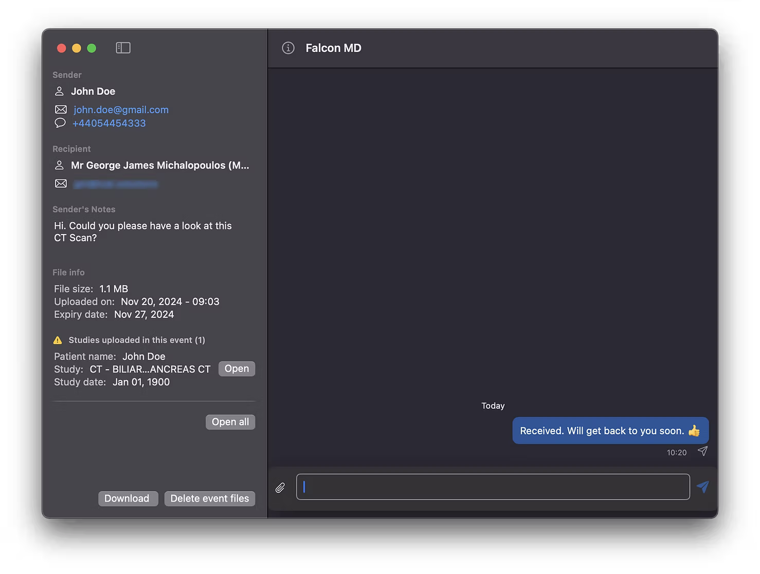This screenshot has width=760, height=574.
Task: Open john.doe@gmail.com email link
Action: tap(121, 110)
